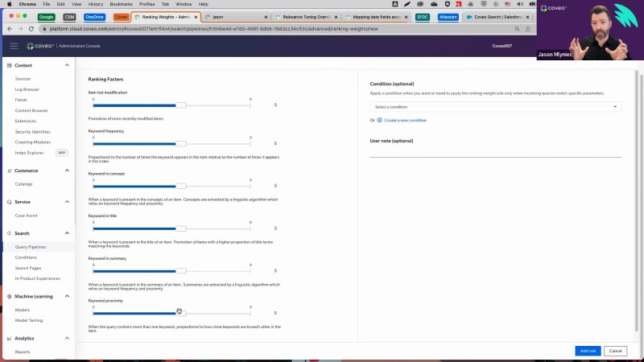
Task: Click the address bar search magnifier icon
Action: click(517, 29)
